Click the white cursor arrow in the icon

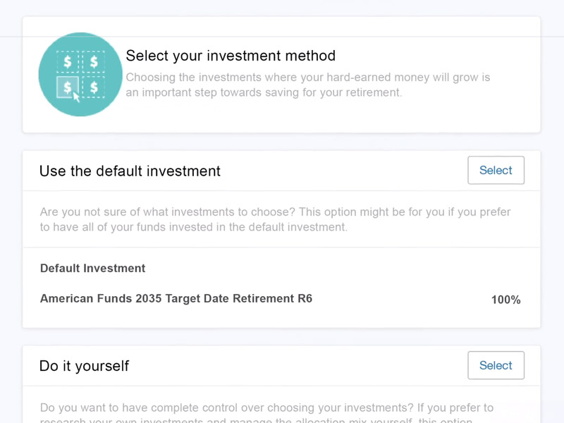pyautogui.click(x=76, y=97)
